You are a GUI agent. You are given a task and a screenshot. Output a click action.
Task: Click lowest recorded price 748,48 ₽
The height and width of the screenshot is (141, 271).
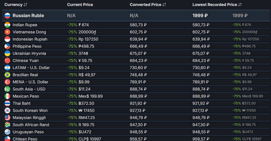coord(201,75)
